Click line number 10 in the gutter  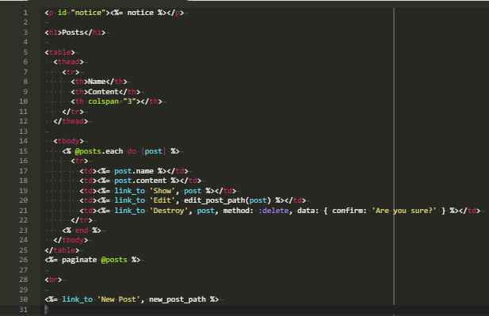point(24,101)
